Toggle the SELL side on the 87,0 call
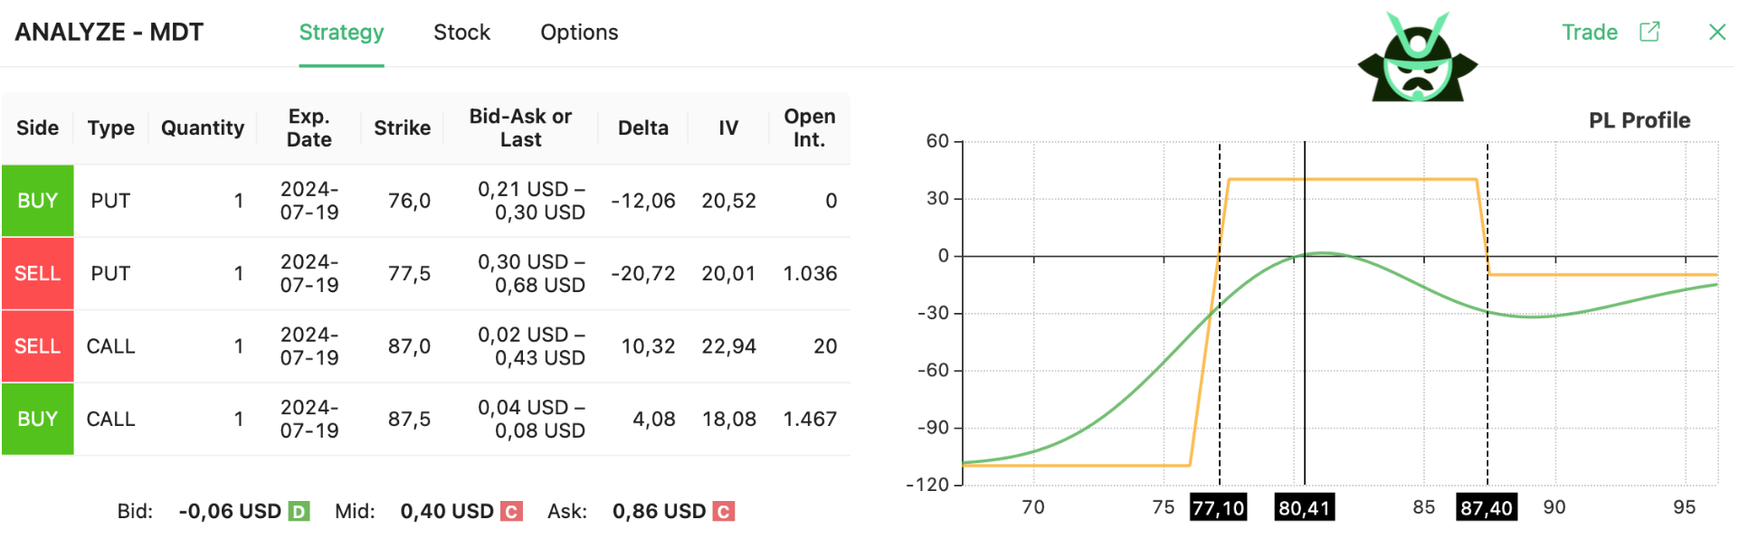This screenshot has width=1739, height=548. pyautogui.click(x=37, y=346)
